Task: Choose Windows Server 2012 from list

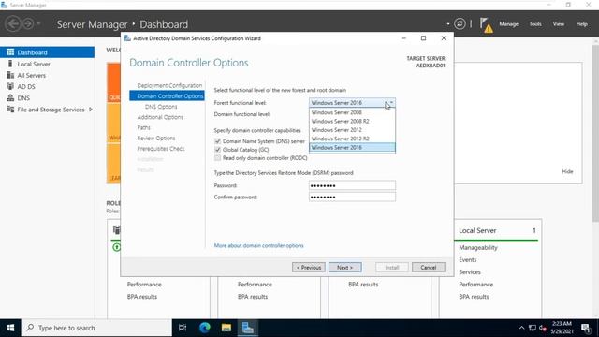Action: (352, 130)
